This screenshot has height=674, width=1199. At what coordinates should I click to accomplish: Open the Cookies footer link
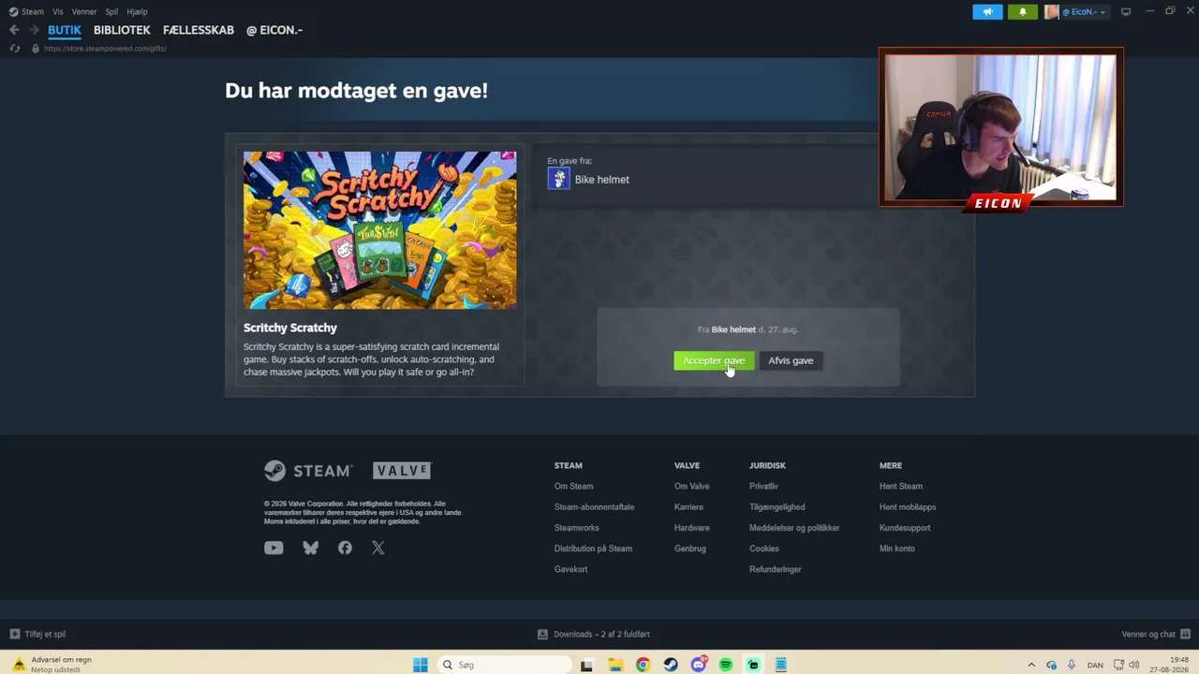(764, 549)
